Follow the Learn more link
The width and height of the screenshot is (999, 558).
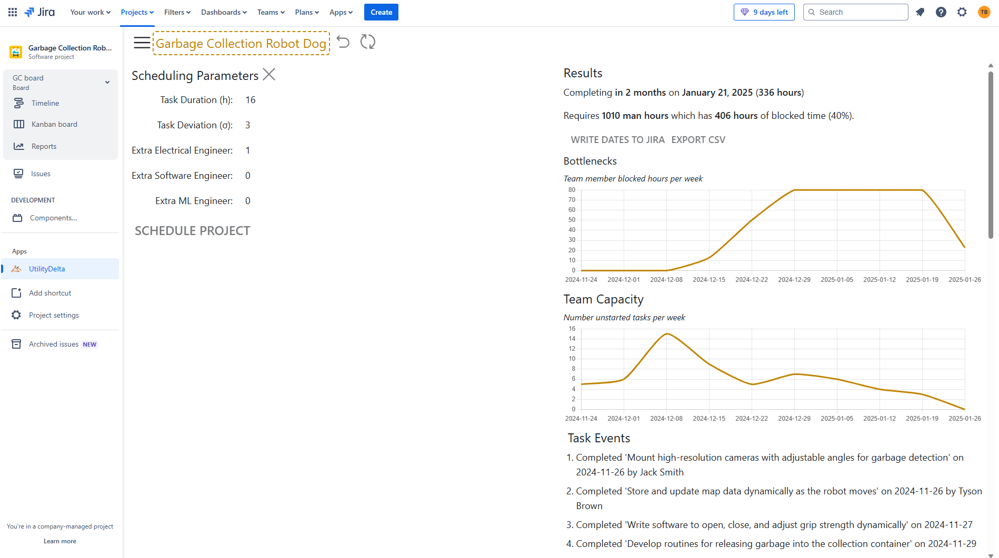(x=60, y=541)
